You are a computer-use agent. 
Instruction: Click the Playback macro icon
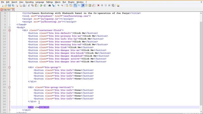tap(106, 5)
